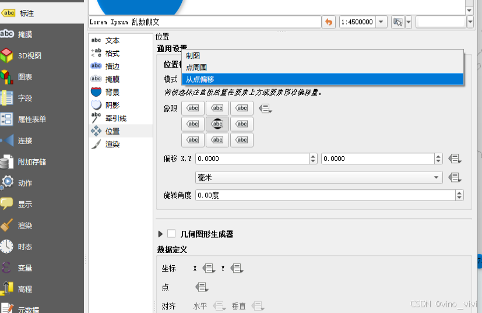Click the Lorem Ipsum preview text field

[x=205, y=22]
